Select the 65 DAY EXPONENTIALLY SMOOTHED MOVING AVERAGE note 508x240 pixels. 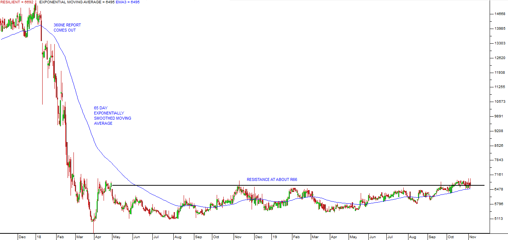(112, 116)
